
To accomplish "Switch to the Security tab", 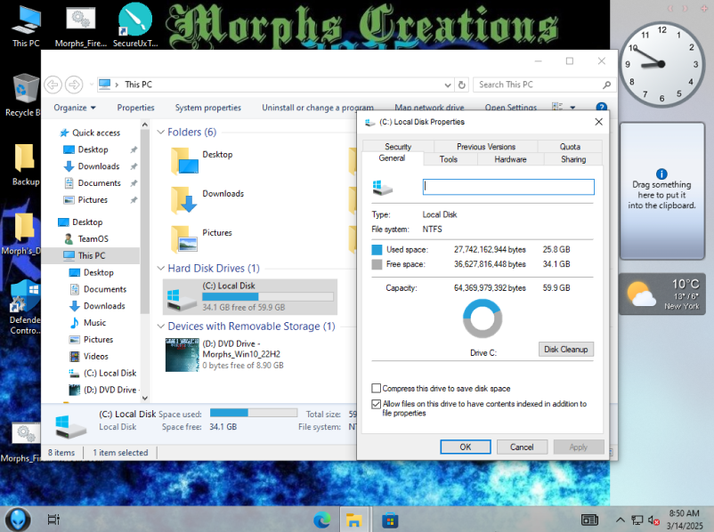I will pyautogui.click(x=398, y=147).
